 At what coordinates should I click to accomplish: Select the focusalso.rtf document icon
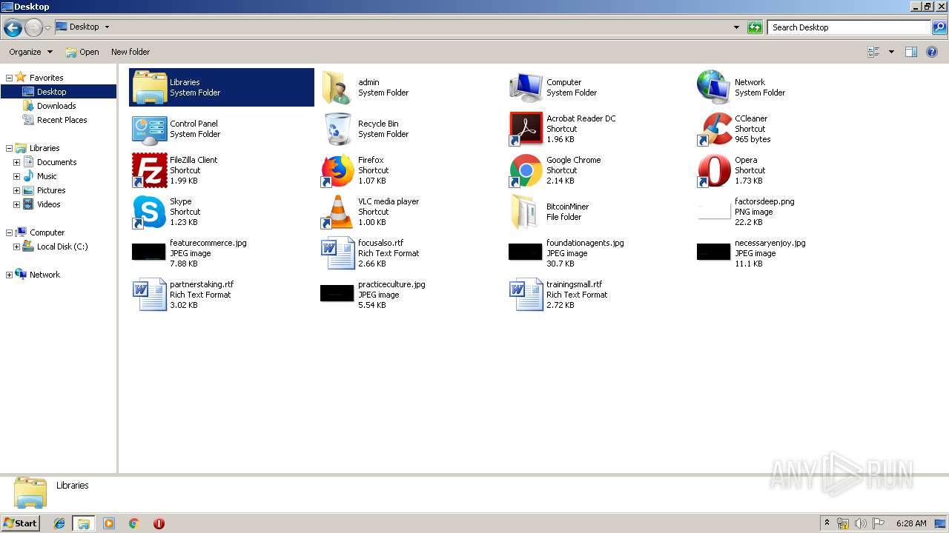[x=337, y=253]
